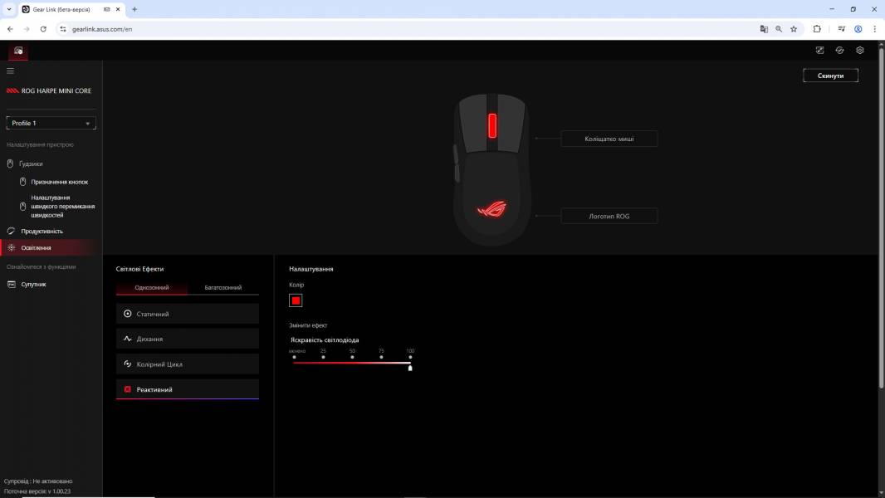Screen dimensions: 885x498
Task: Click the mouse icon next to Гудзики
Action: (x=10, y=164)
